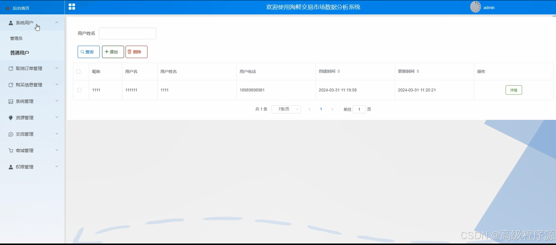
Task: Go to the previous page arrow
Action: [x=310, y=109]
